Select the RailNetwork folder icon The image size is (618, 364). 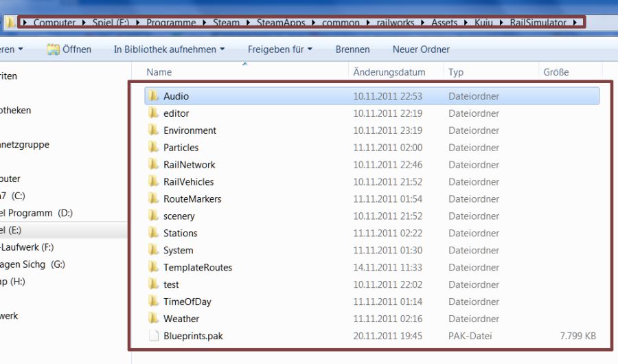pos(153,164)
